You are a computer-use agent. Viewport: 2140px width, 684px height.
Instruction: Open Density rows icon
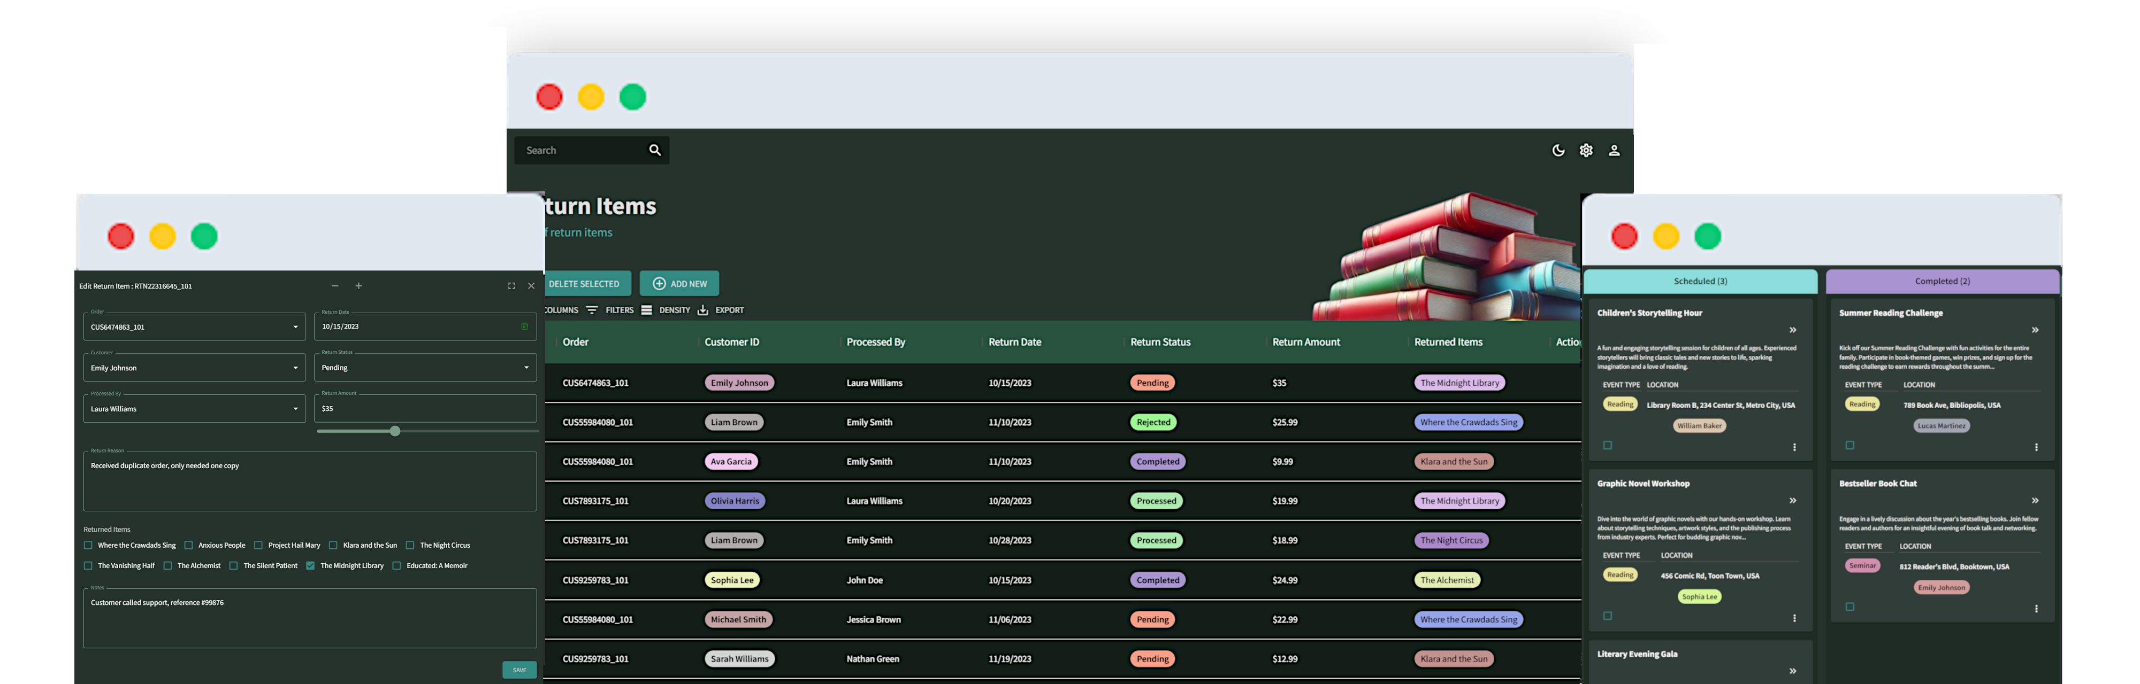pyautogui.click(x=646, y=309)
